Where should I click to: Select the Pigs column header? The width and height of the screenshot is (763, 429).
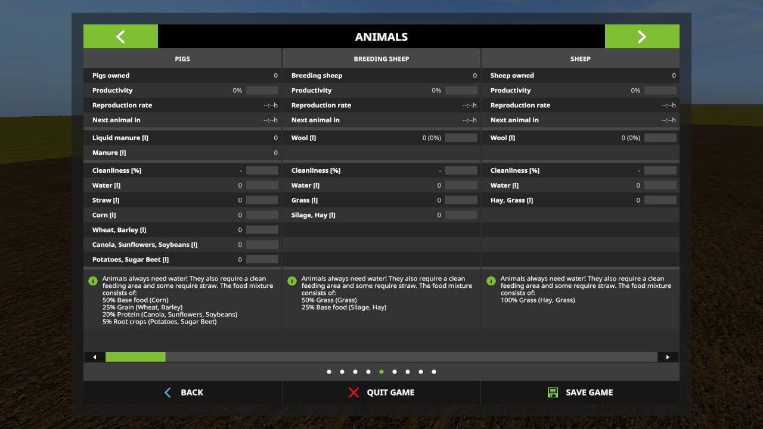coord(182,59)
